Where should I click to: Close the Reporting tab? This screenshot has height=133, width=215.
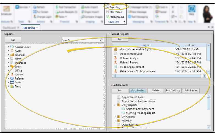[x=37, y=28]
